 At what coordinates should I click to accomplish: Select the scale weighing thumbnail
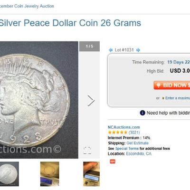click(x=49, y=174)
